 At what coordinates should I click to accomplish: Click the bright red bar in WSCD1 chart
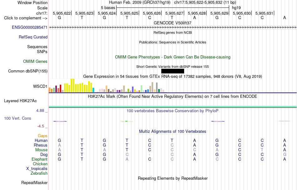(x=60, y=88)
